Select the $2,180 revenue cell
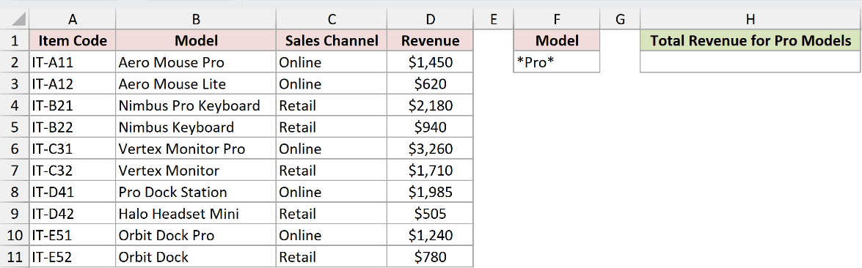This screenshot has height=268, width=862. point(431,105)
